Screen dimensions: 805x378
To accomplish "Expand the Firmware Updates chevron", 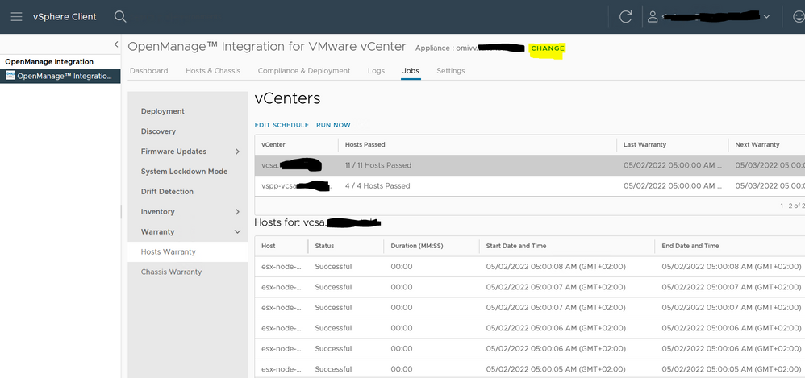I will pyautogui.click(x=237, y=152).
